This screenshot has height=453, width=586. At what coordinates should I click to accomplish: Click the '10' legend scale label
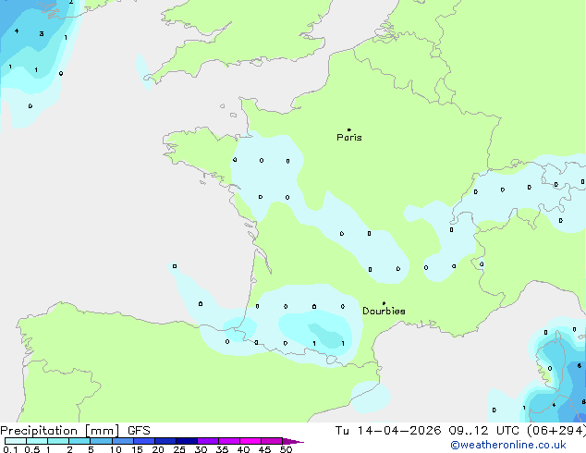pyautogui.click(x=116, y=449)
